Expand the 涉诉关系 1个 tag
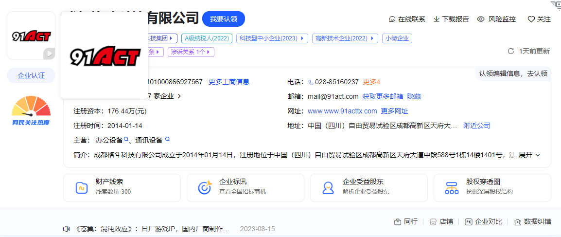 coord(191,52)
